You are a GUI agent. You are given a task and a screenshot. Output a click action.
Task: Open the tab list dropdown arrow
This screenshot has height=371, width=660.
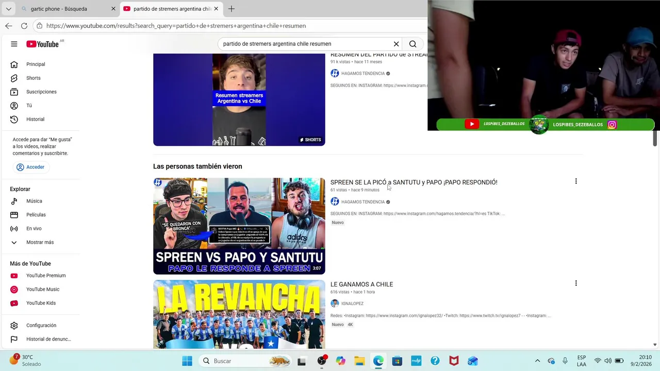coord(8,9)
